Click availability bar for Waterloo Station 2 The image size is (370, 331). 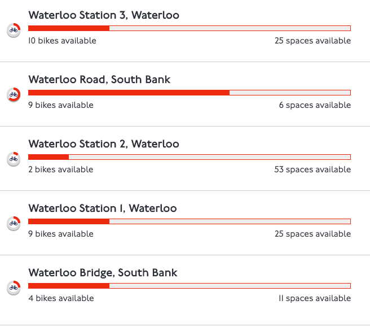(190, 157)
